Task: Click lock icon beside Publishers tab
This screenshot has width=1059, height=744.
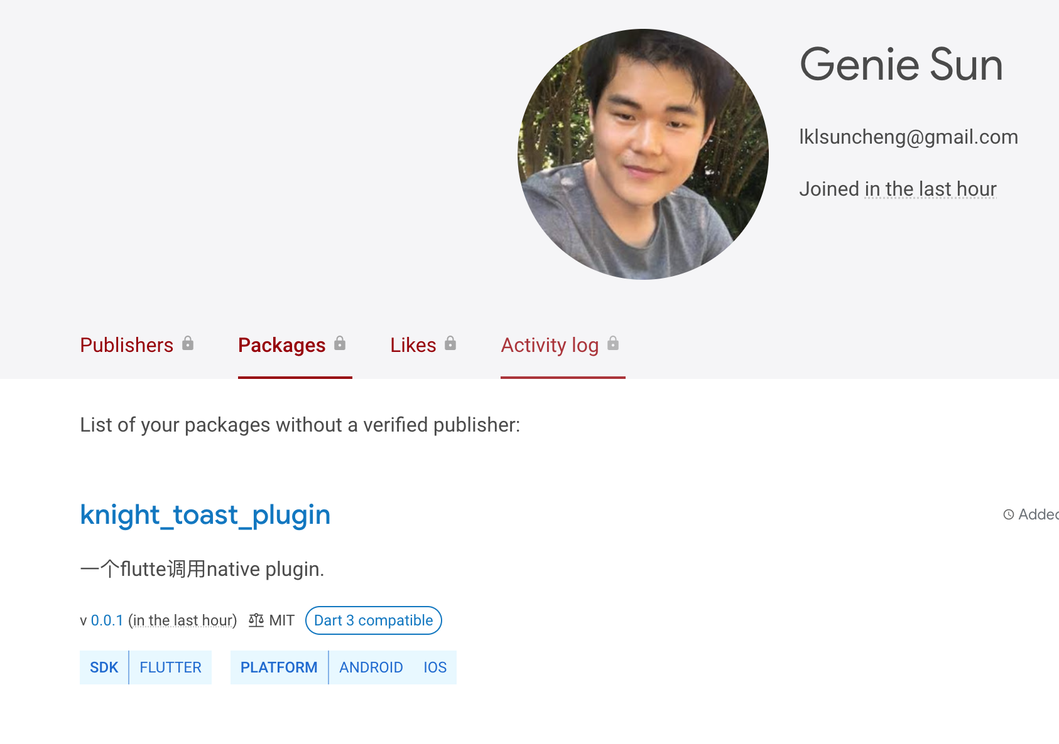Action: tap(188, 343)
